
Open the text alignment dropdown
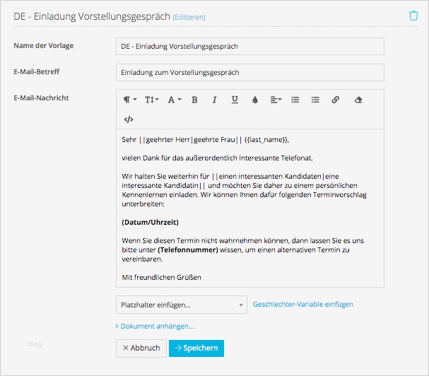click(x=276, y=100)
